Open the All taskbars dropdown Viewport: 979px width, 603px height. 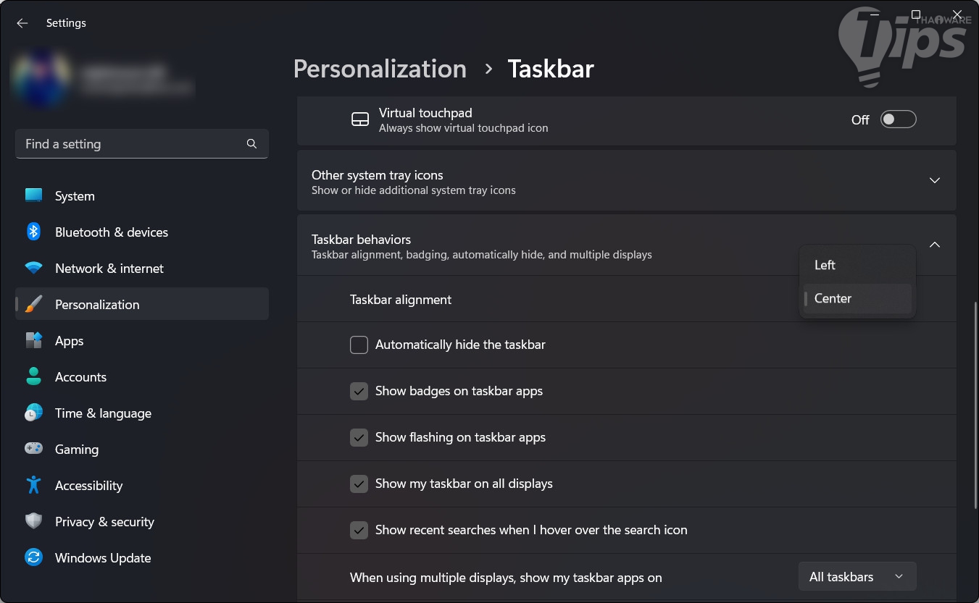tap(857, 577)
